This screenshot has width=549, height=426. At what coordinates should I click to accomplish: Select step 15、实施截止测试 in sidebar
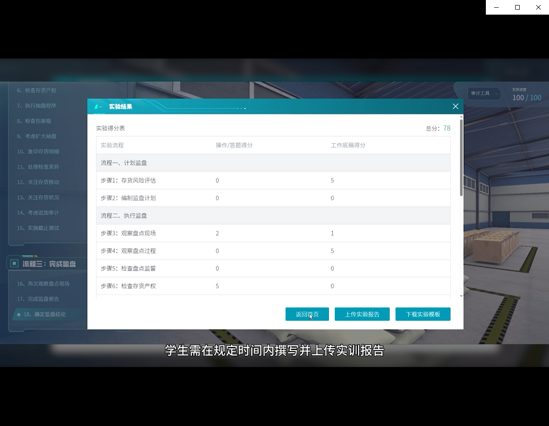(38, 228)
